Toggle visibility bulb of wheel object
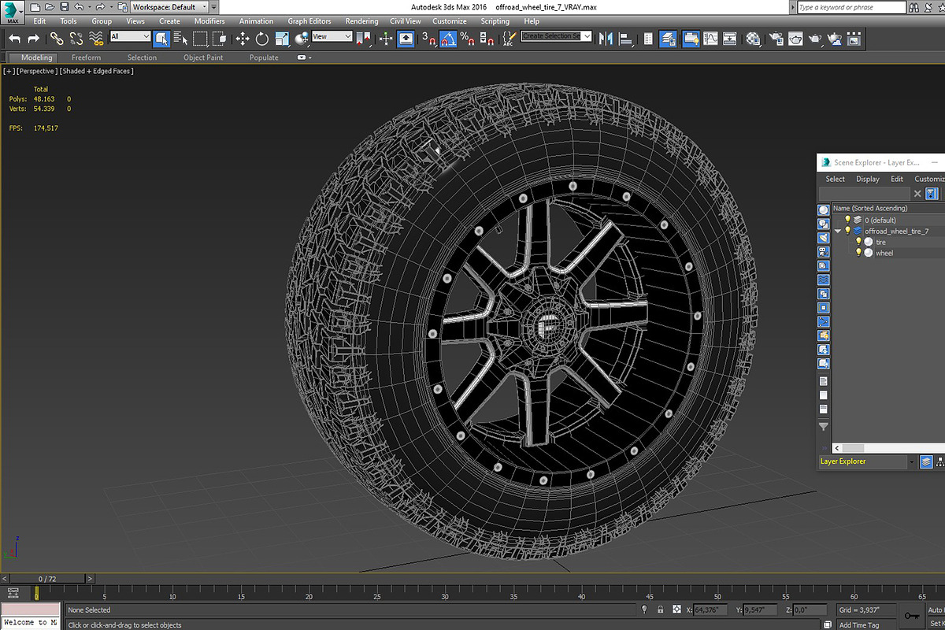Screen dimensions: 945x630 [859, 253]
